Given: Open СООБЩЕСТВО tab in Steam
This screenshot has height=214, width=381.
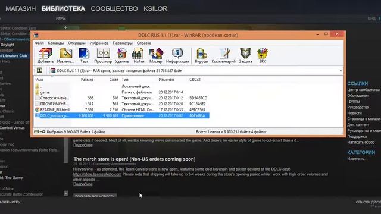Looking at the screenshot, I should (x=114, y=8).
